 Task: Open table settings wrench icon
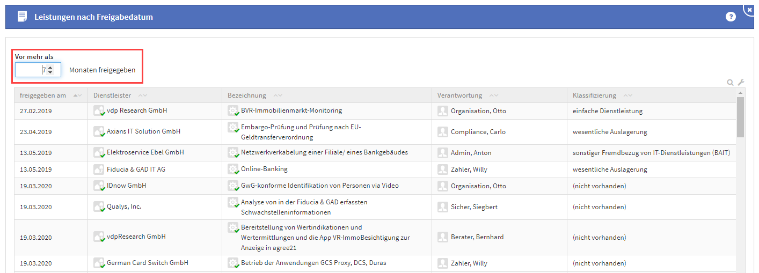tap(741, 83)
